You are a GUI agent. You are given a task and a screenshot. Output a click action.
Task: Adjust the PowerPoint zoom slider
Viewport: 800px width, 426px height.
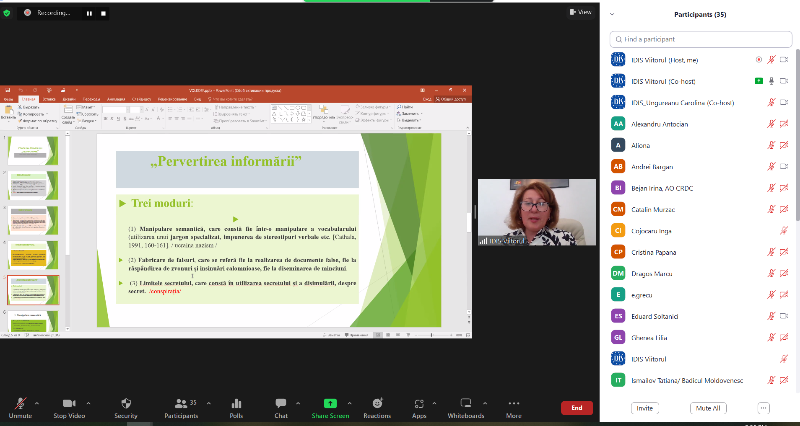tap(432, 335)
